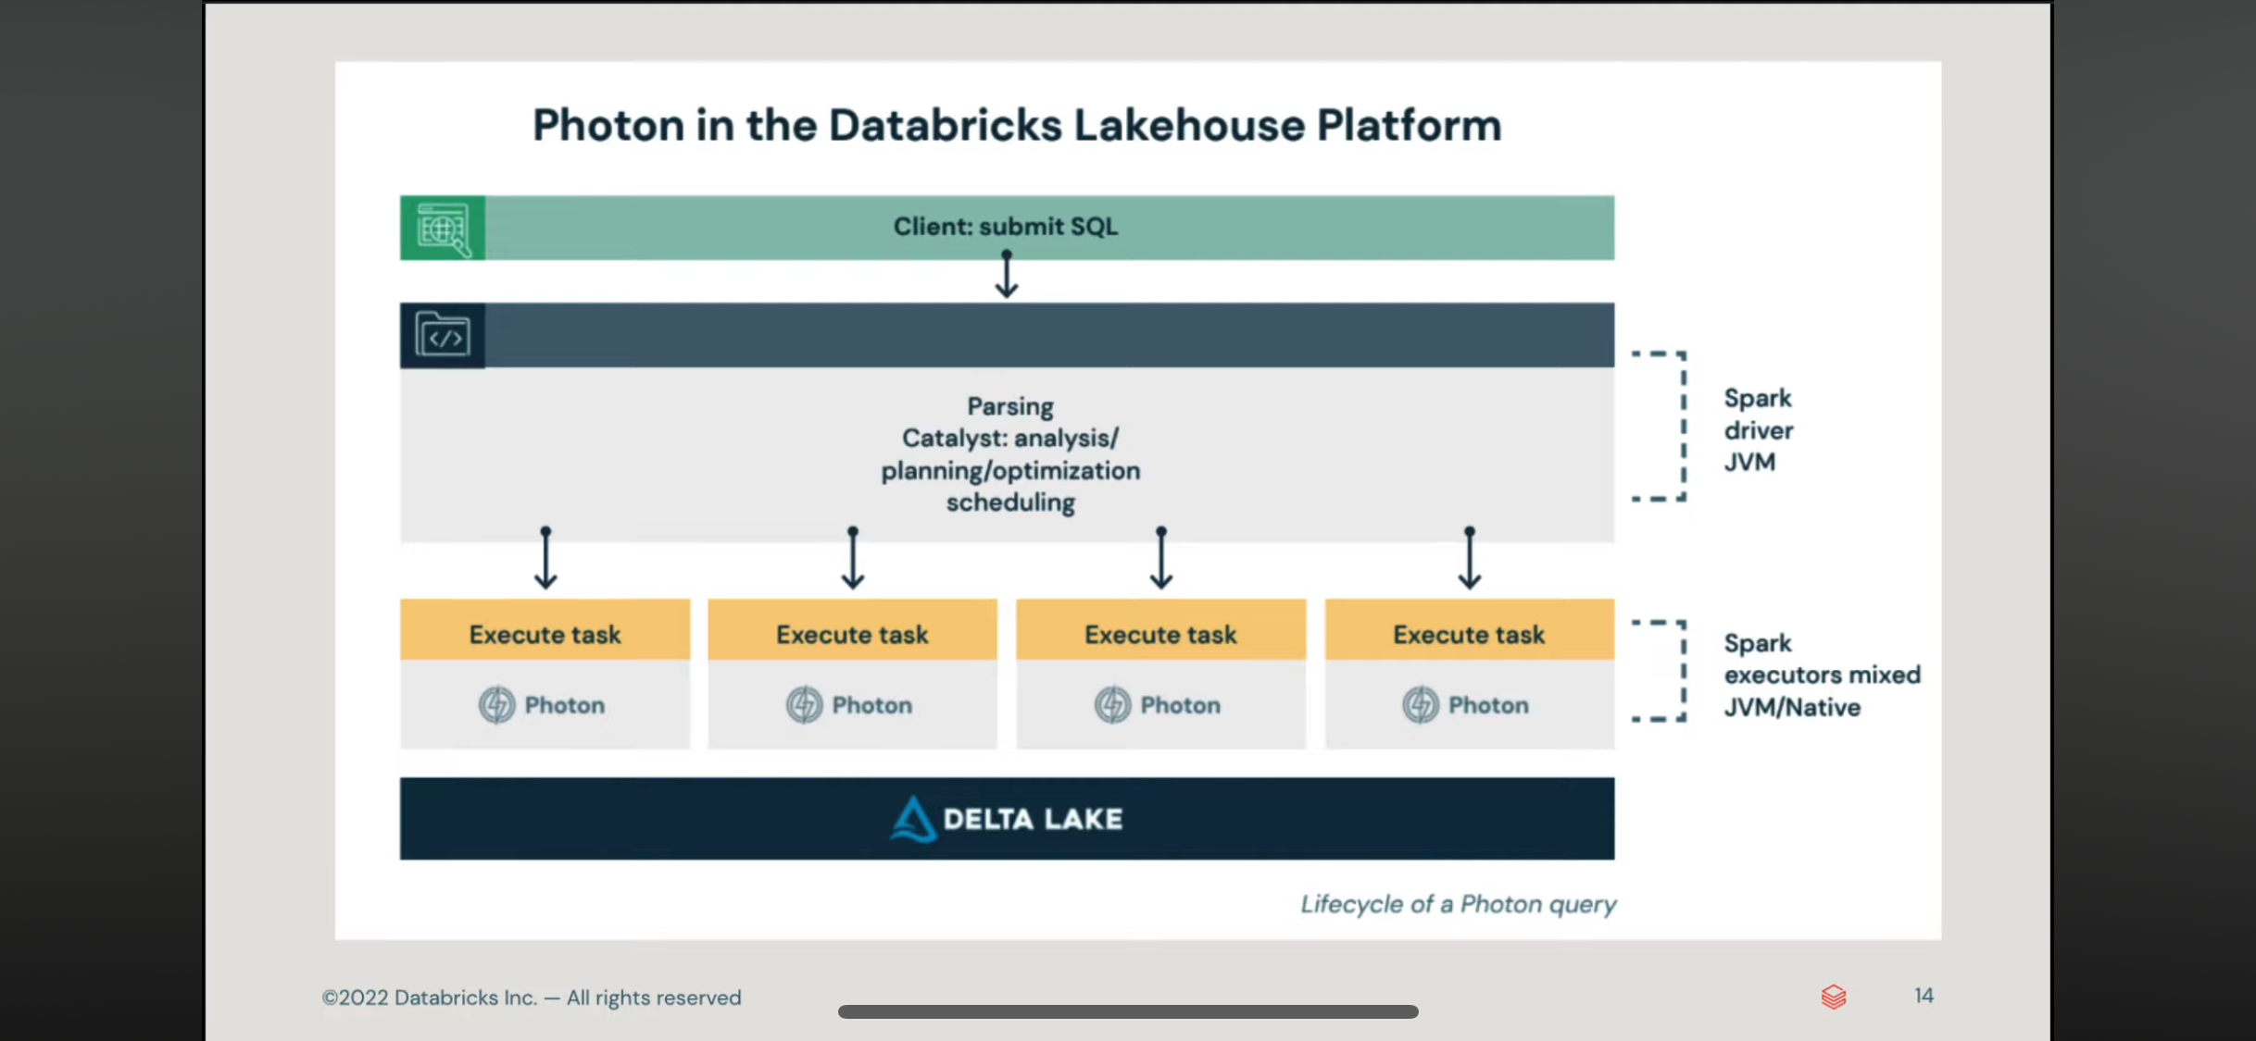Image resolution: width=2256 pixels, height=1041 pixels.
Task: Click the slide page number 14
Action: [1924, 996]
